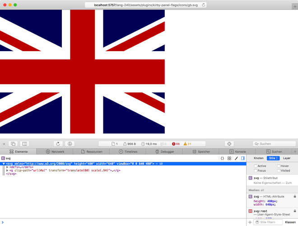Enable the Active pseudo-class checkbox
Viewport: 298px width, 226px height.
coord(256,166)
